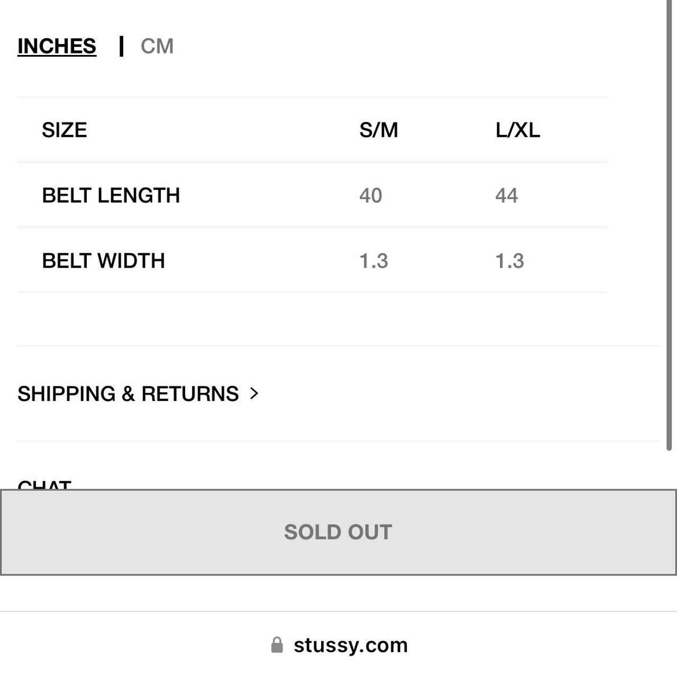Click the L/XL belt width value 1.3
The height and width of the screenshot is (677, 677).
point(510,261)
